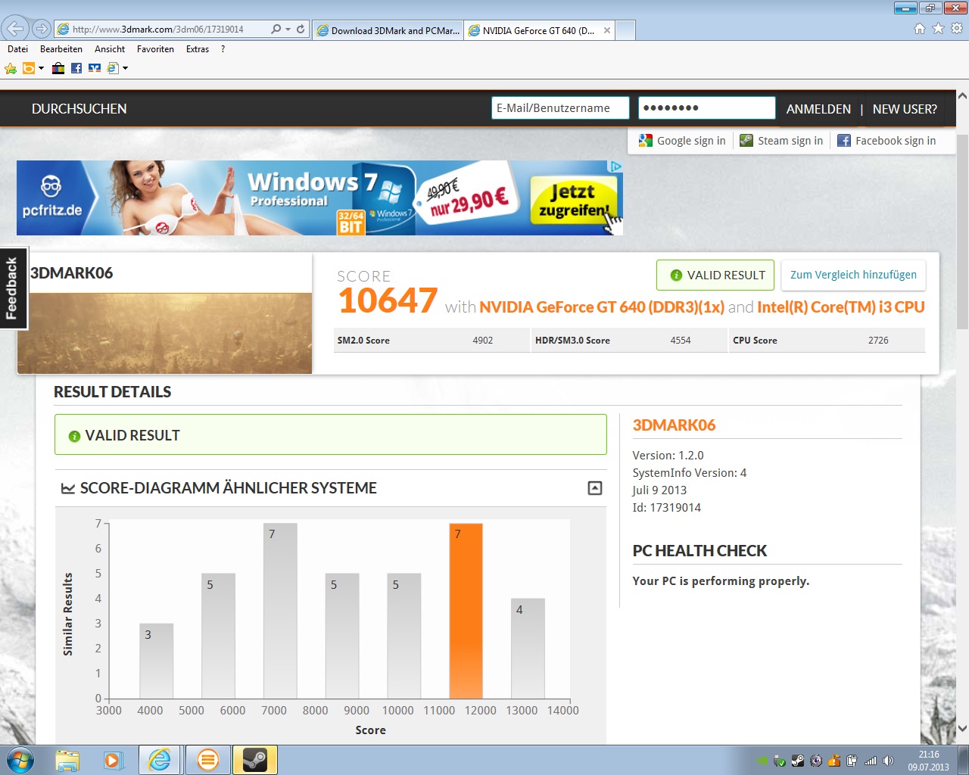Viewport: 969px width, 775px height.
Task: Click the 3DMark06 landscape thumbnail image
Action: (164, 333)
